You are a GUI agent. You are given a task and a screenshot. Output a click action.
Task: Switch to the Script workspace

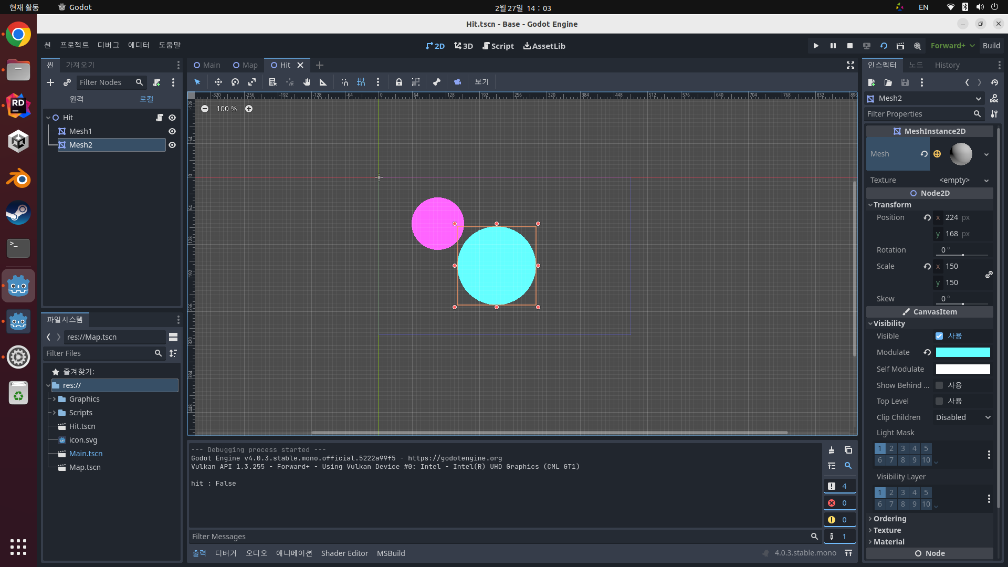[498, 46]
